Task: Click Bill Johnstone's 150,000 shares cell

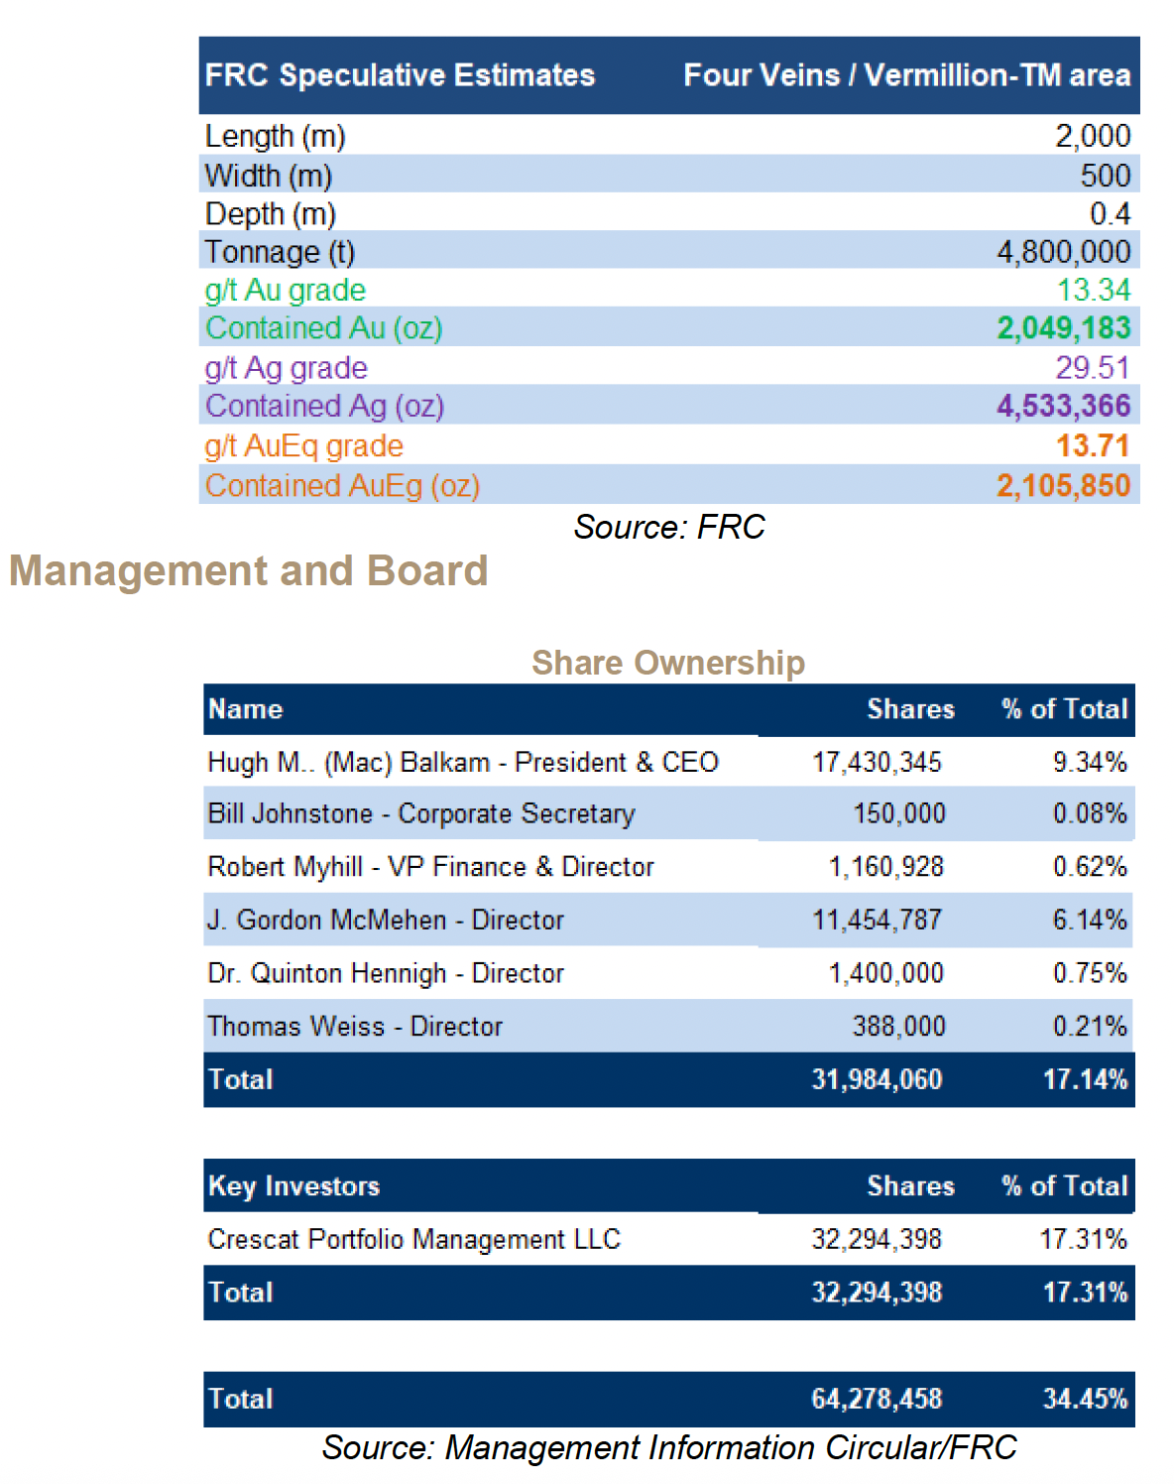Action: tap(899, 813)
